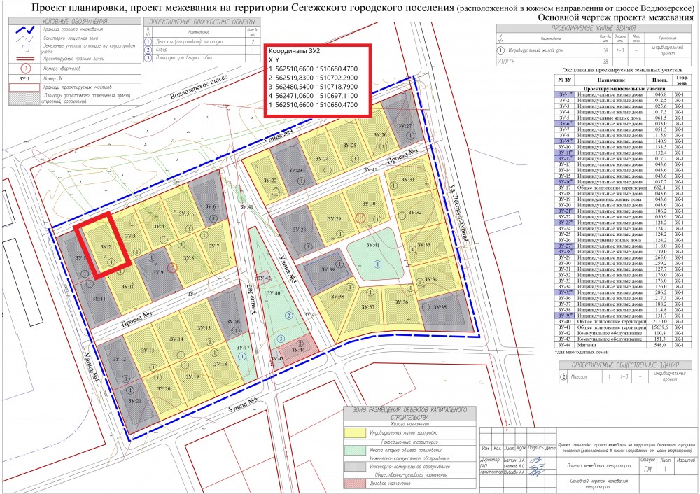Click circled number 3 beside Площадка для выгула собак
This screenshot has width=700, height=494.
click(x=148, y=57)
